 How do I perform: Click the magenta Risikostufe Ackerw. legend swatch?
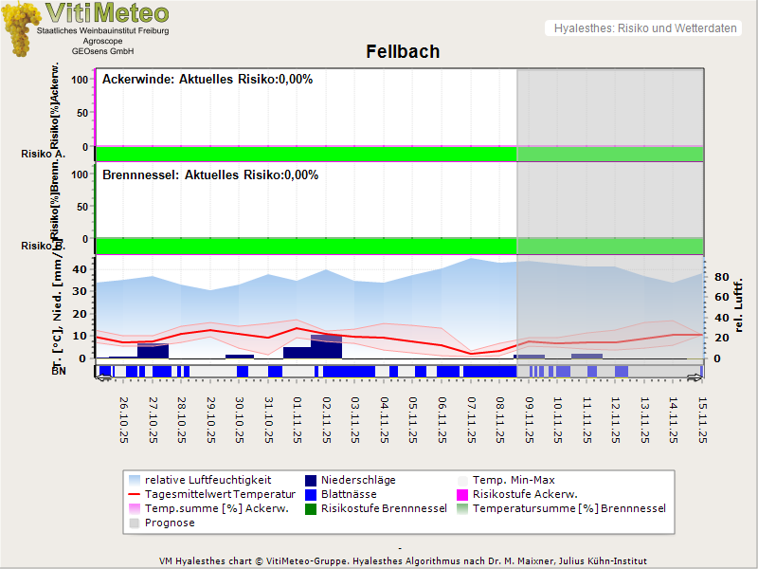pyautogui.click(x=463, y=494)
